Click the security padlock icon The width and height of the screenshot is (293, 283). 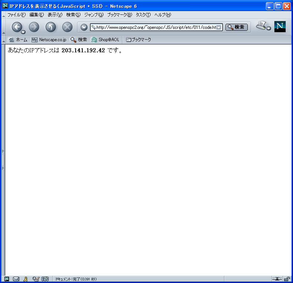coord(287,279)
